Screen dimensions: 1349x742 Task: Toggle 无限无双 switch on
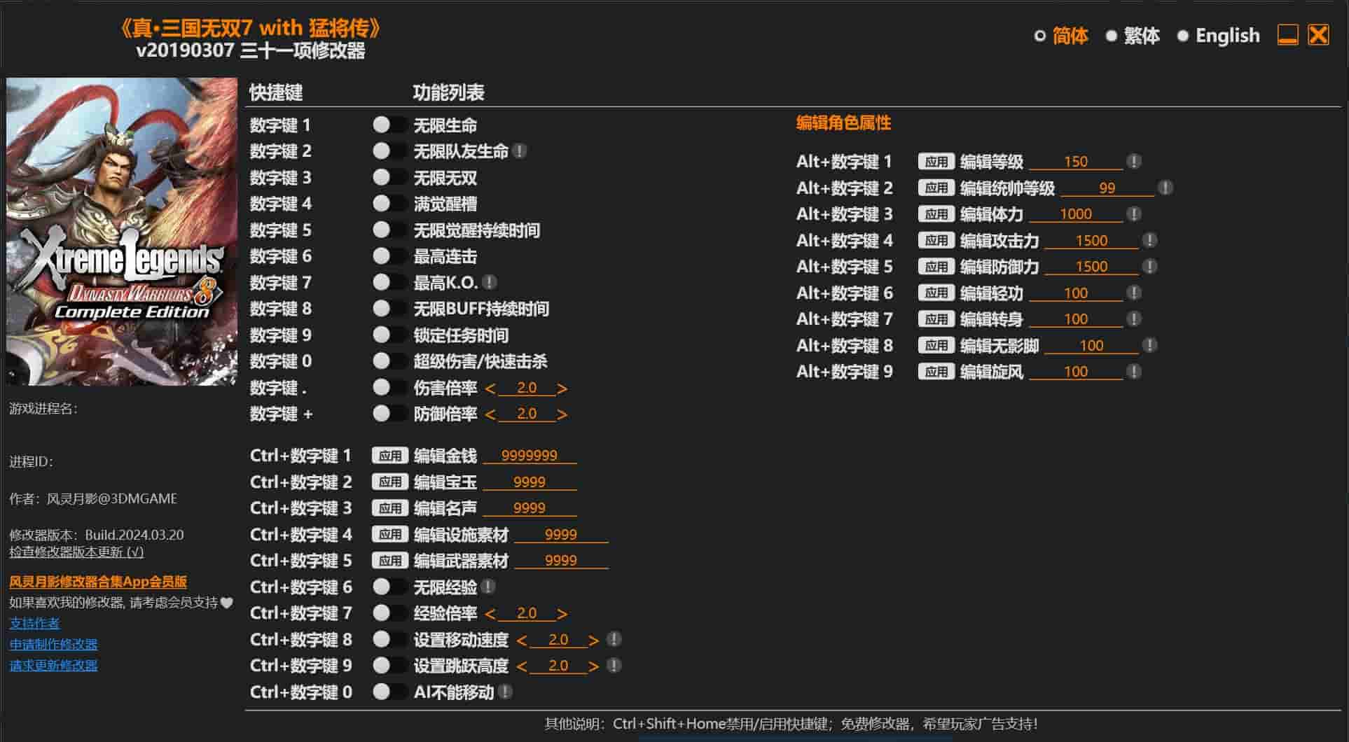pyautogui.click(x=389, y=177)
